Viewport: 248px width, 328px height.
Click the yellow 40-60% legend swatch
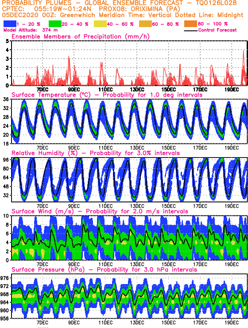coord(100,24)
